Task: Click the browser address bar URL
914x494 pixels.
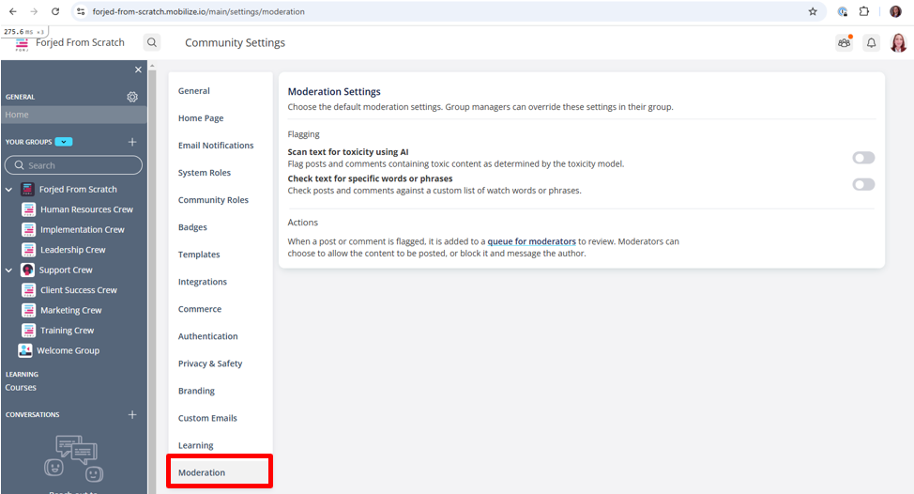Action: [x=198, y=11]
